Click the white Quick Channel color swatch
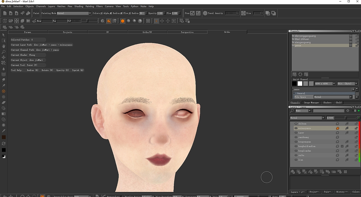 (x=300, y=84)
